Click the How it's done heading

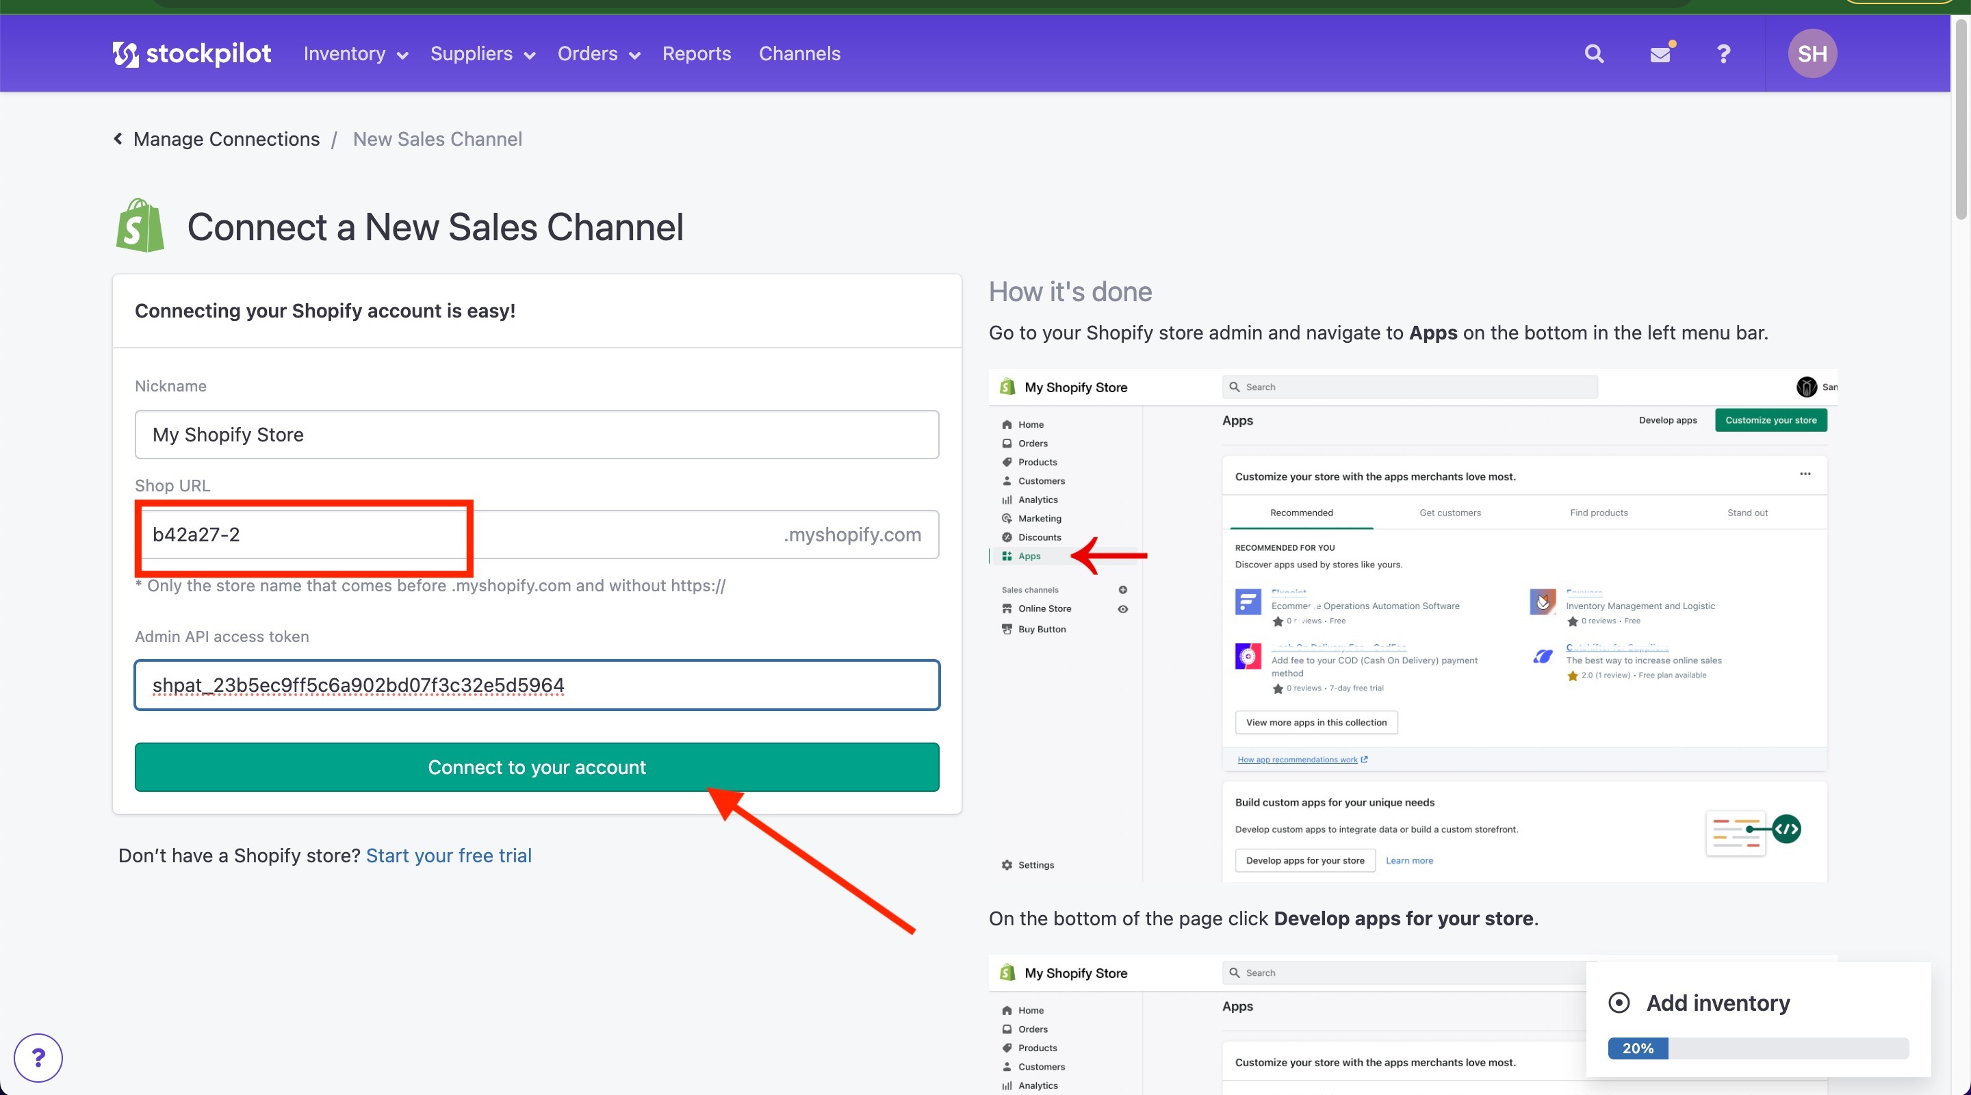(x=1070, y=292)
